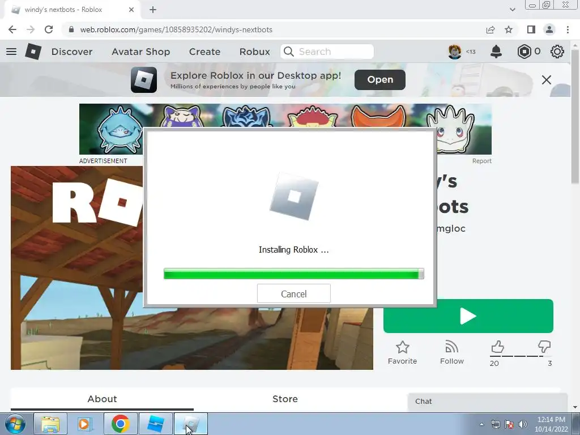Open the user avatar profile icon
This screenshot has height=435, width=580.
click(x=455, y=52)
